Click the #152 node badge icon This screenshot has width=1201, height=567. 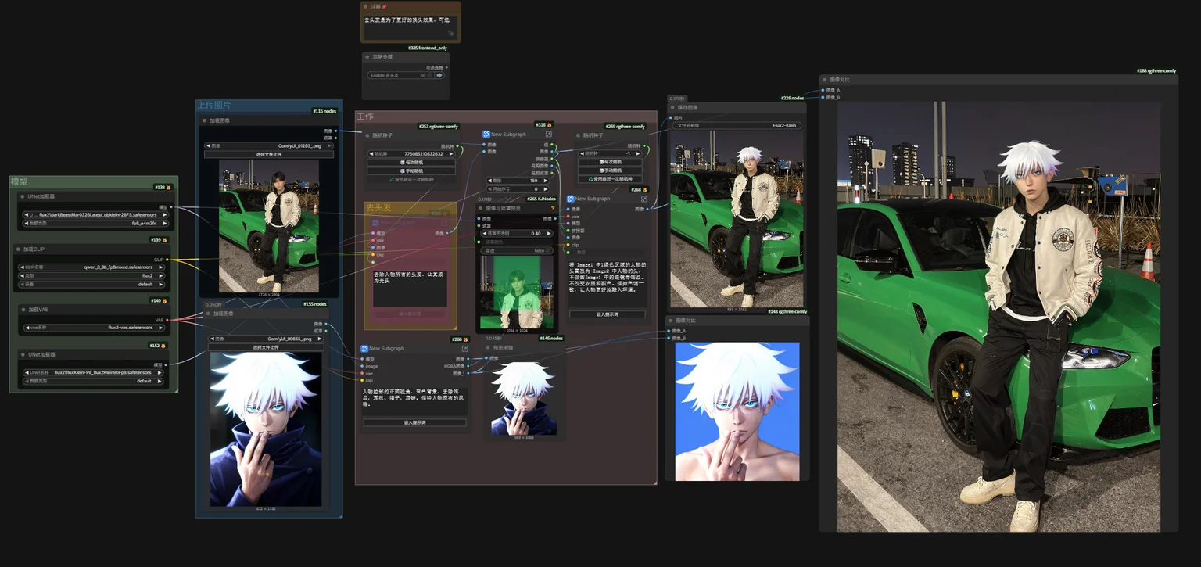point(165,346)
